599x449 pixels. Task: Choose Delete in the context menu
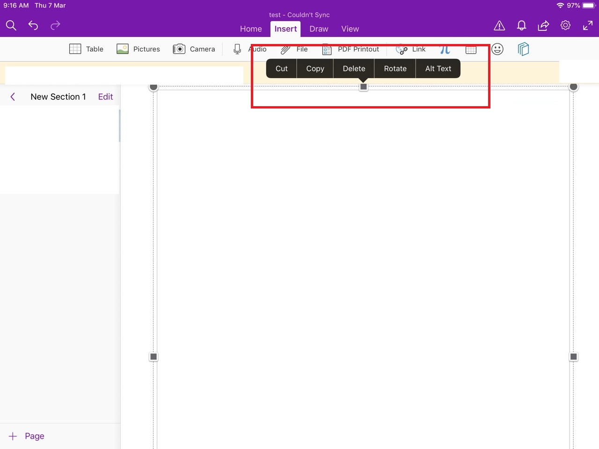tap(354, 68)
